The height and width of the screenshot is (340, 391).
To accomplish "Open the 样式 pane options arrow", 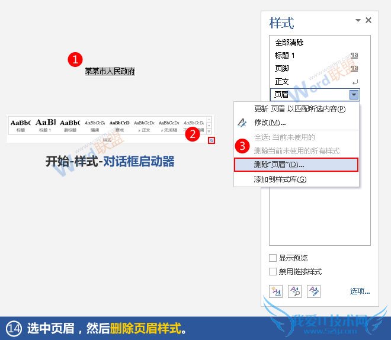I will click(358, 21).
